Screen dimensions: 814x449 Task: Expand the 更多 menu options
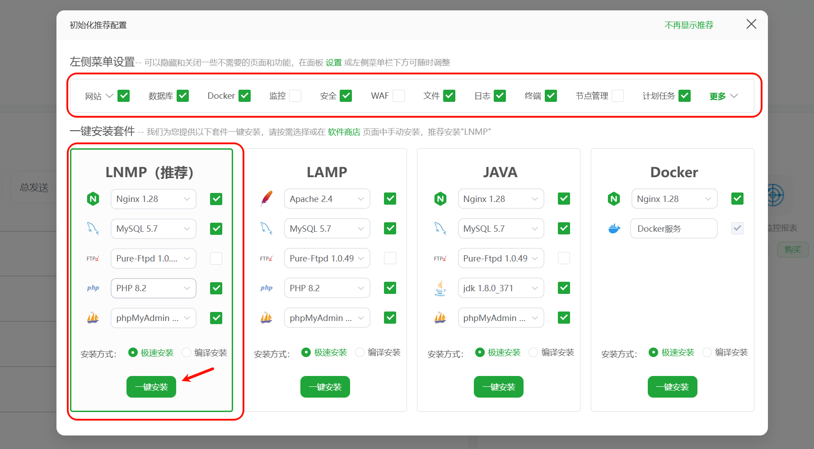(x=723, y=96)
